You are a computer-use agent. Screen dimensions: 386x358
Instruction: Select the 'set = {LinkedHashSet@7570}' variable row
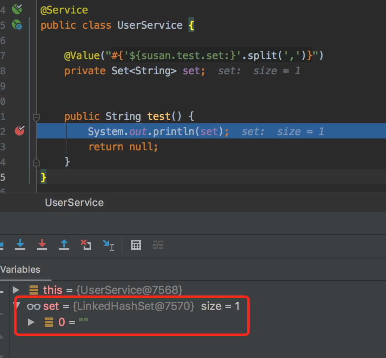coord(118,306)
